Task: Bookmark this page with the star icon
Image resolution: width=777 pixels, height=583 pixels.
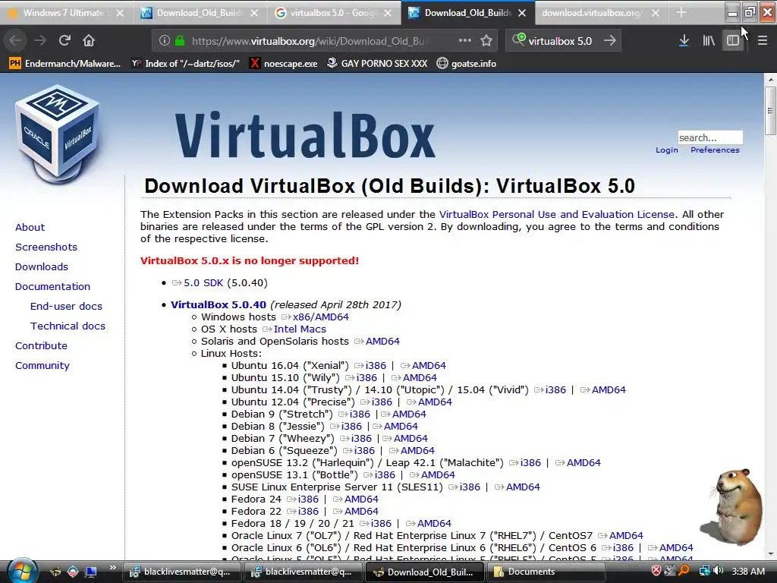Action: (486, 41)
